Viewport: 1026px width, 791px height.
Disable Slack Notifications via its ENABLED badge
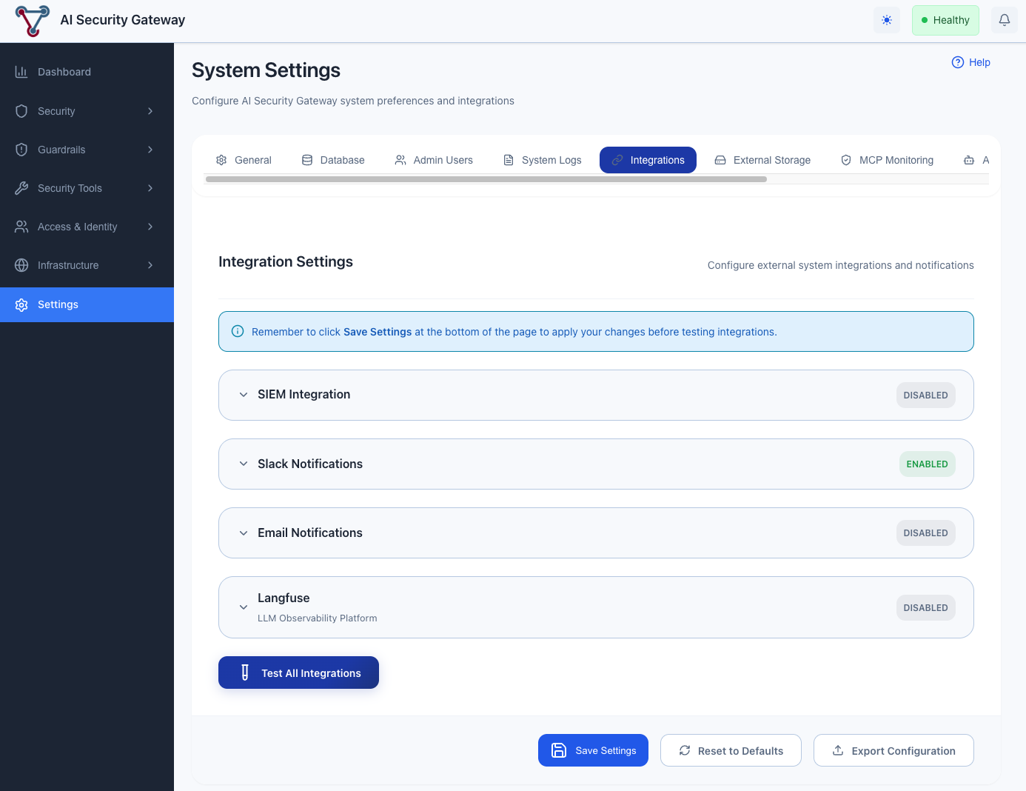(927, 464)
